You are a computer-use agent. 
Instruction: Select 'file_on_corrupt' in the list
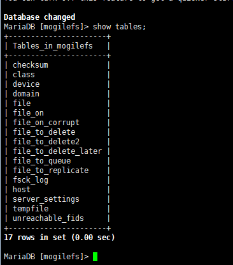click(46, 123)
